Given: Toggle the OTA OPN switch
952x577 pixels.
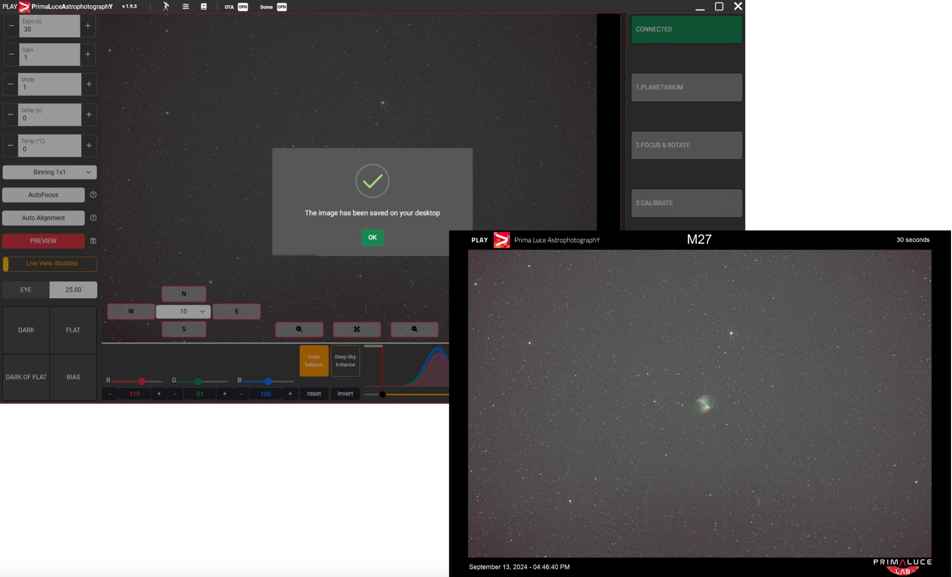Looking at the screenshot, I should point(242,7).
